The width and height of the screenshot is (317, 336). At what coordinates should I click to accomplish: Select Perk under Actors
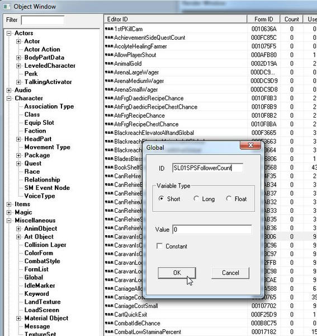point(31,74)
